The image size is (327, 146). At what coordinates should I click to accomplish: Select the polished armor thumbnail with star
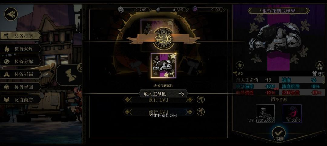[x=164, y=65]
